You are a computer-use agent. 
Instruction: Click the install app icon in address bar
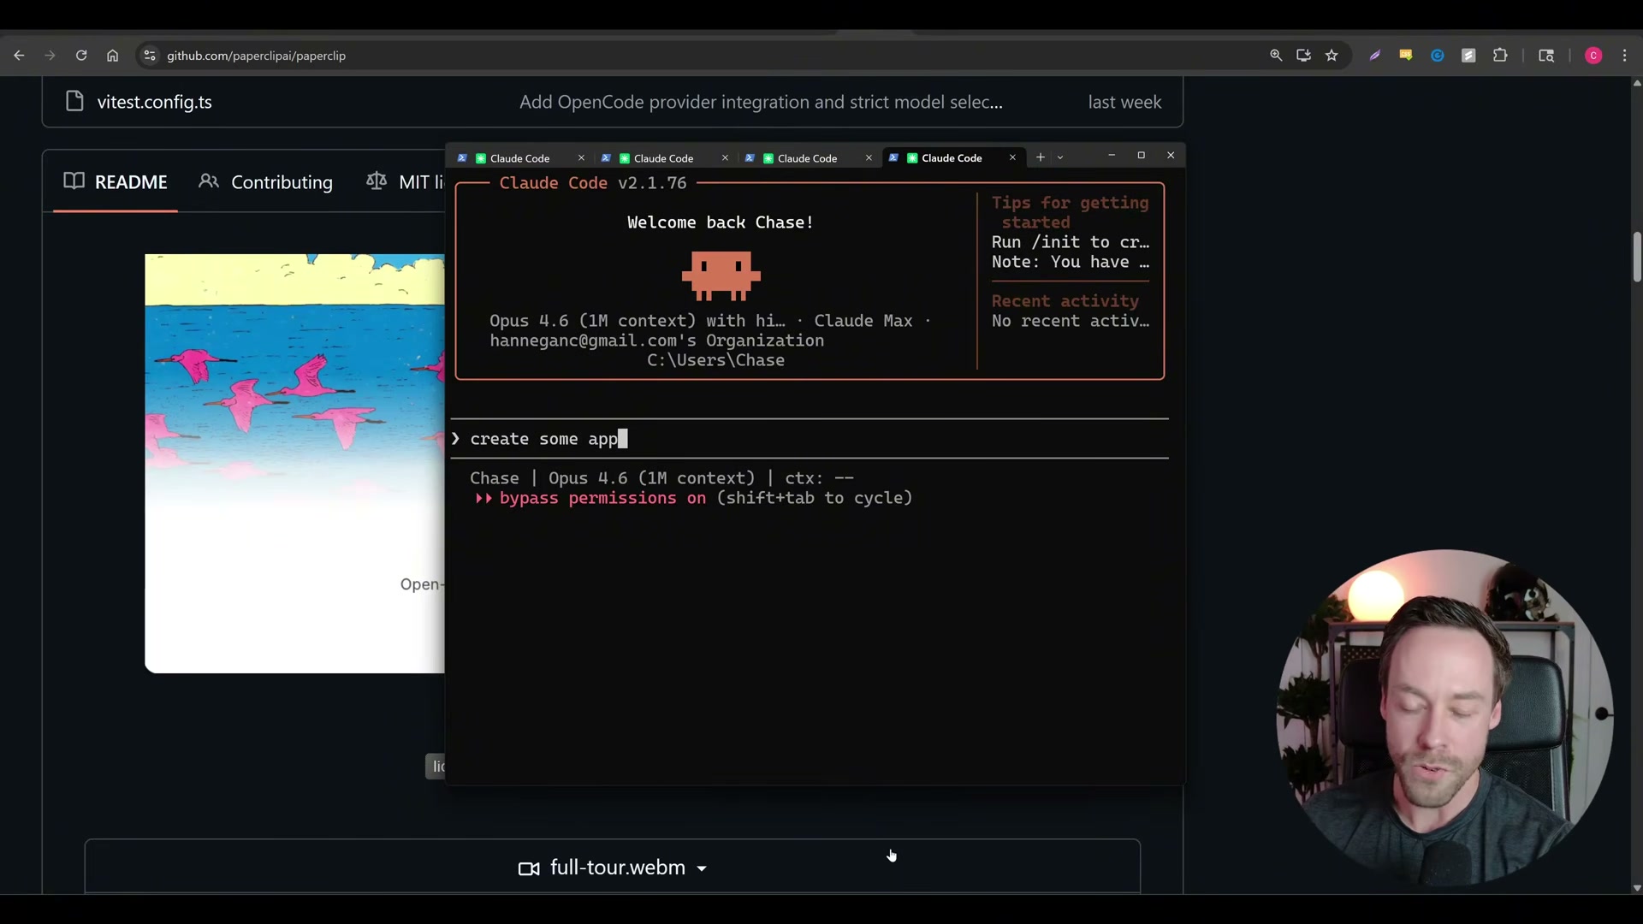1303,56
